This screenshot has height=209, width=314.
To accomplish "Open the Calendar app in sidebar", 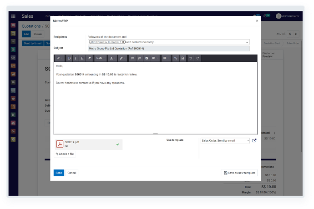I will [13, 34].
